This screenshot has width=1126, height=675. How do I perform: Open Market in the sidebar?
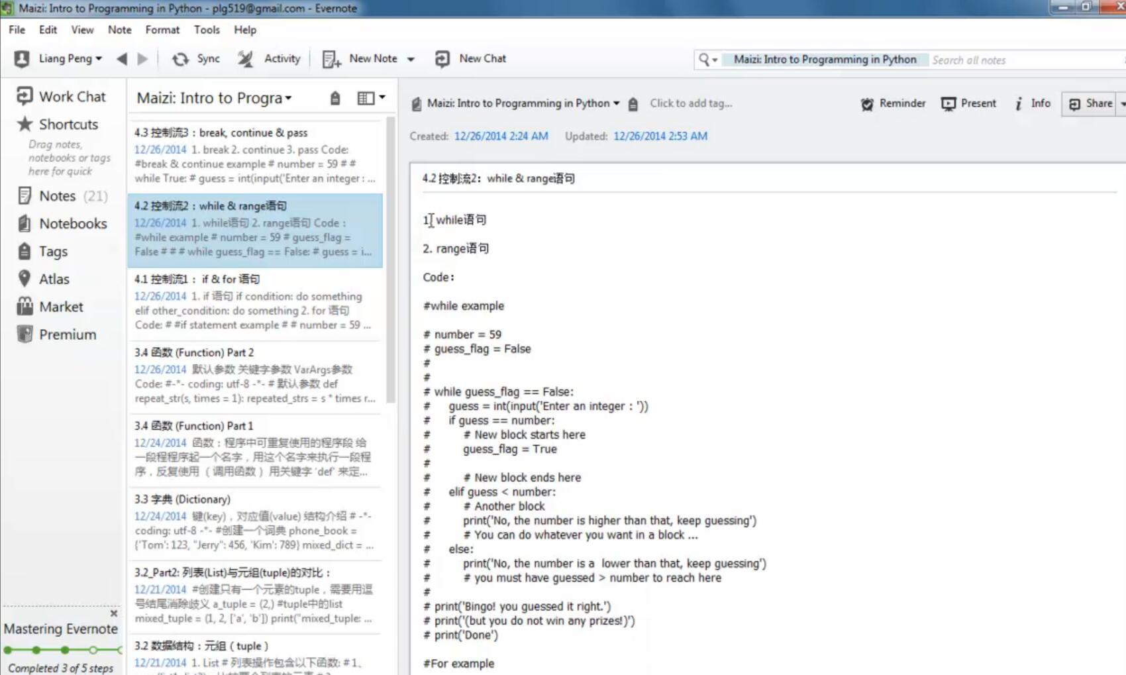coord(50,307)
